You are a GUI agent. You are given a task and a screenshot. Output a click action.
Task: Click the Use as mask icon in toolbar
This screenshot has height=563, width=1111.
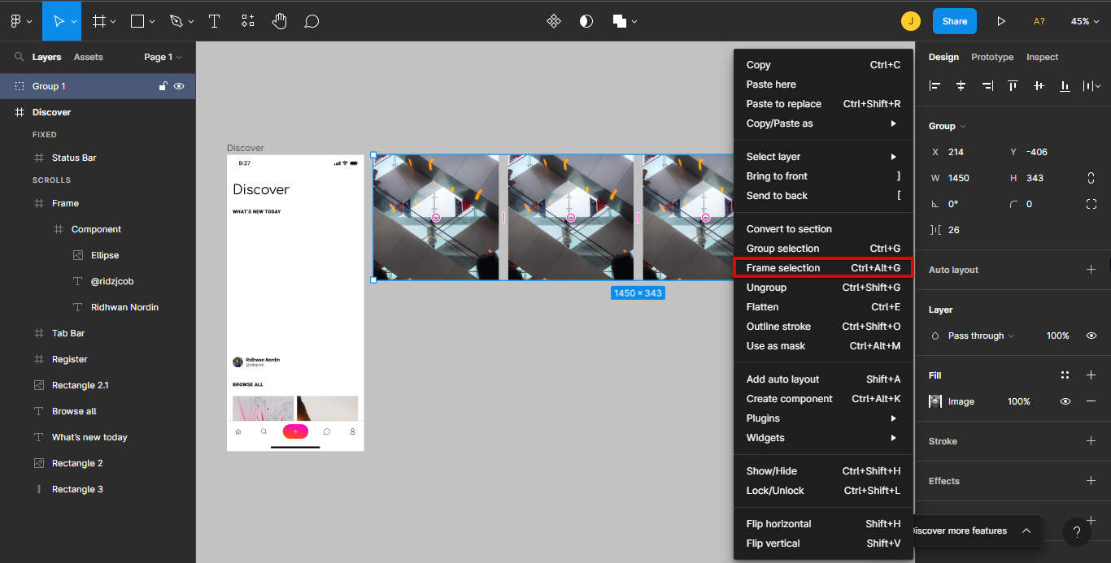point(586,21)
